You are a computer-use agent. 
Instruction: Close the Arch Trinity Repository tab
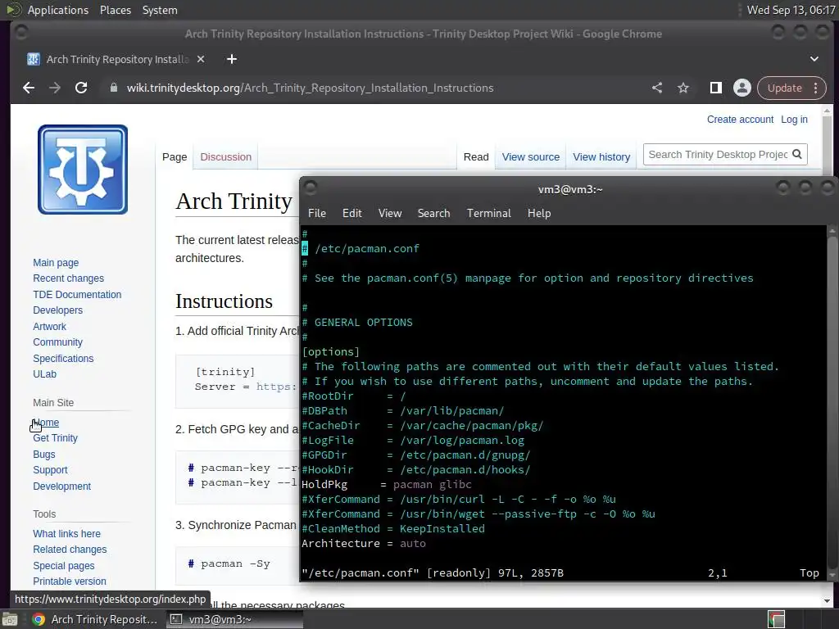point(201,59)
